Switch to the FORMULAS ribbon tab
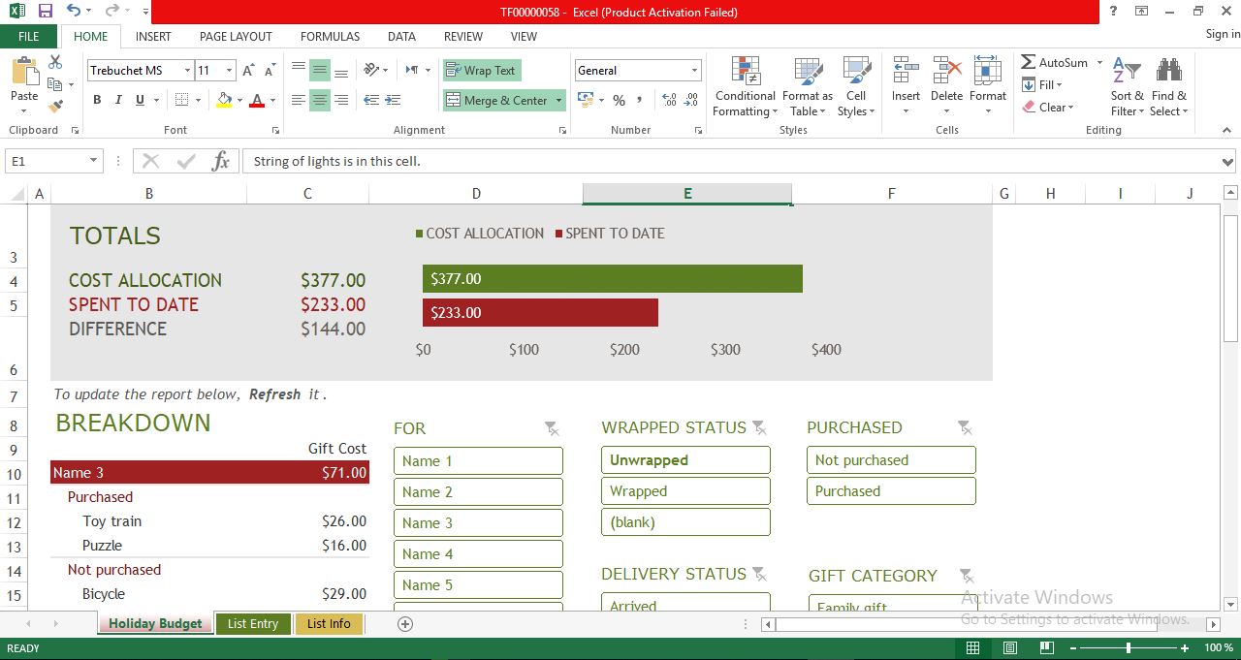Screen dimensions: 1241x660 [x=330, y=36]
